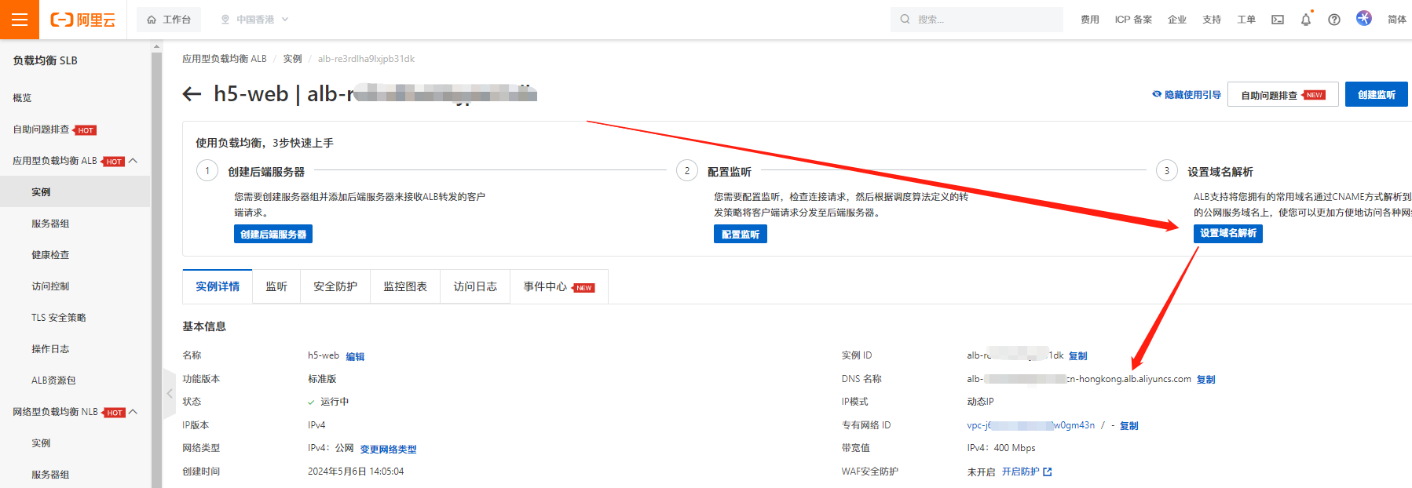
Task: Open the 工单 menu
Action: pos(1246,20)
